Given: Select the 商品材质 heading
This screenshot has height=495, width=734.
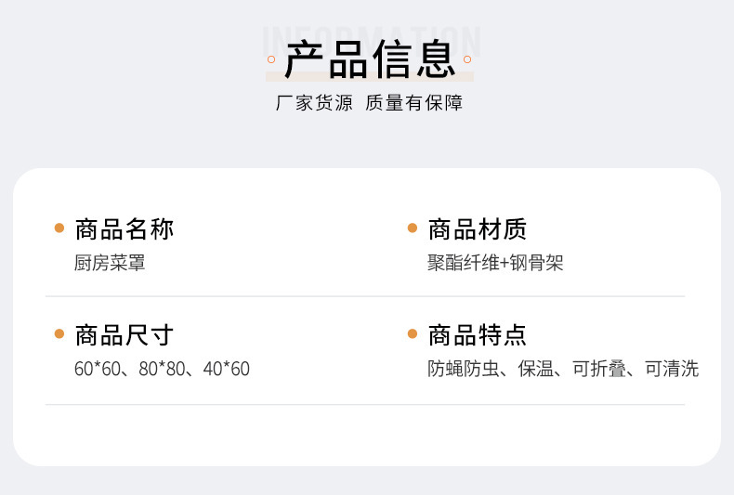Looking at the screenshot, I should 477,228.
